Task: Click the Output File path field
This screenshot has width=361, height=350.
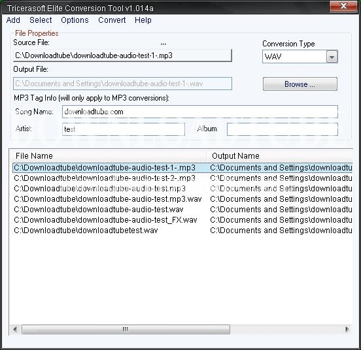Action: [x=122, y=84]
